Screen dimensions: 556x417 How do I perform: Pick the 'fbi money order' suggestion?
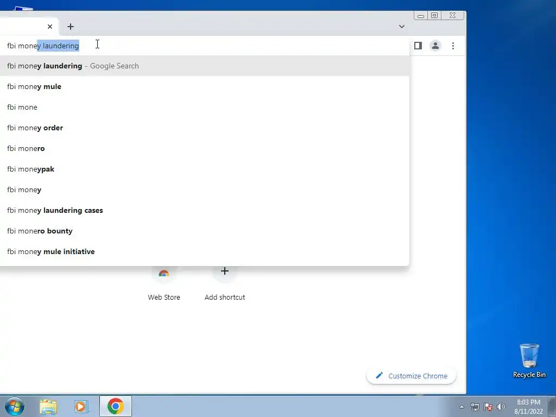(205, 128)
